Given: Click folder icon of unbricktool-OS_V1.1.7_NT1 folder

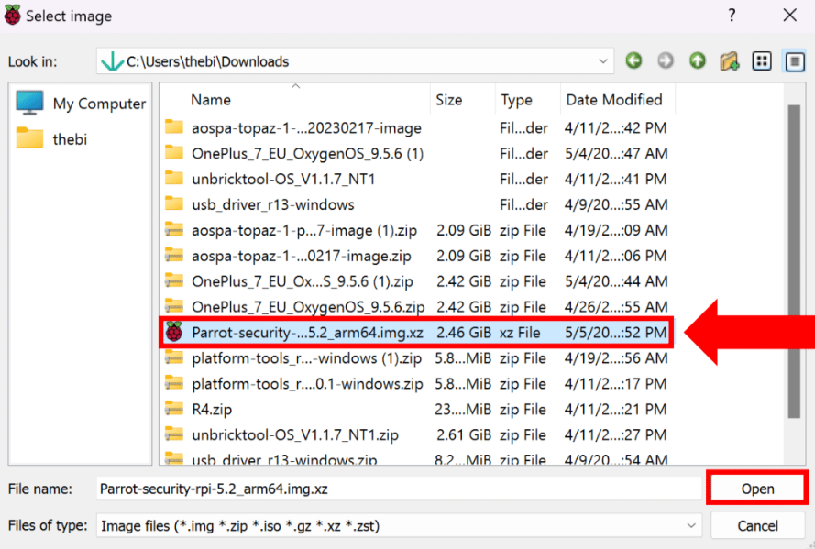Looking at the screenshot, I should coord(174,178).
